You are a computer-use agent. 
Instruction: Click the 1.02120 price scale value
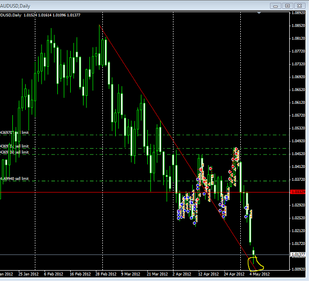298,231
